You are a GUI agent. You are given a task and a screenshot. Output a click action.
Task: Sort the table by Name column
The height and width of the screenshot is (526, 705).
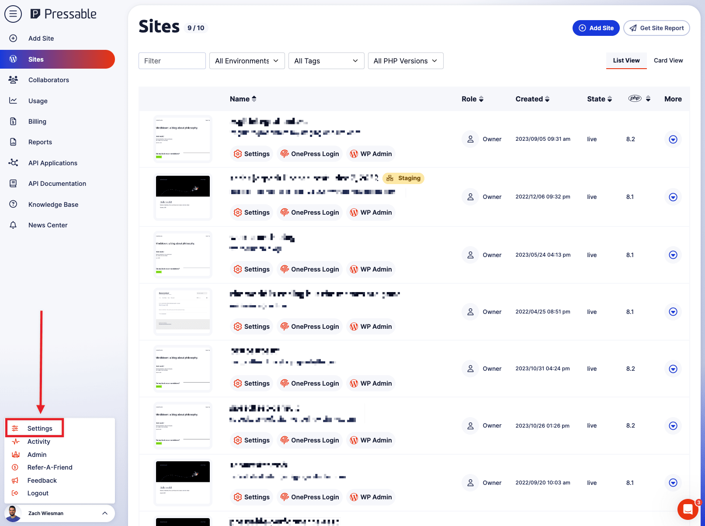(x=243, y=99)
